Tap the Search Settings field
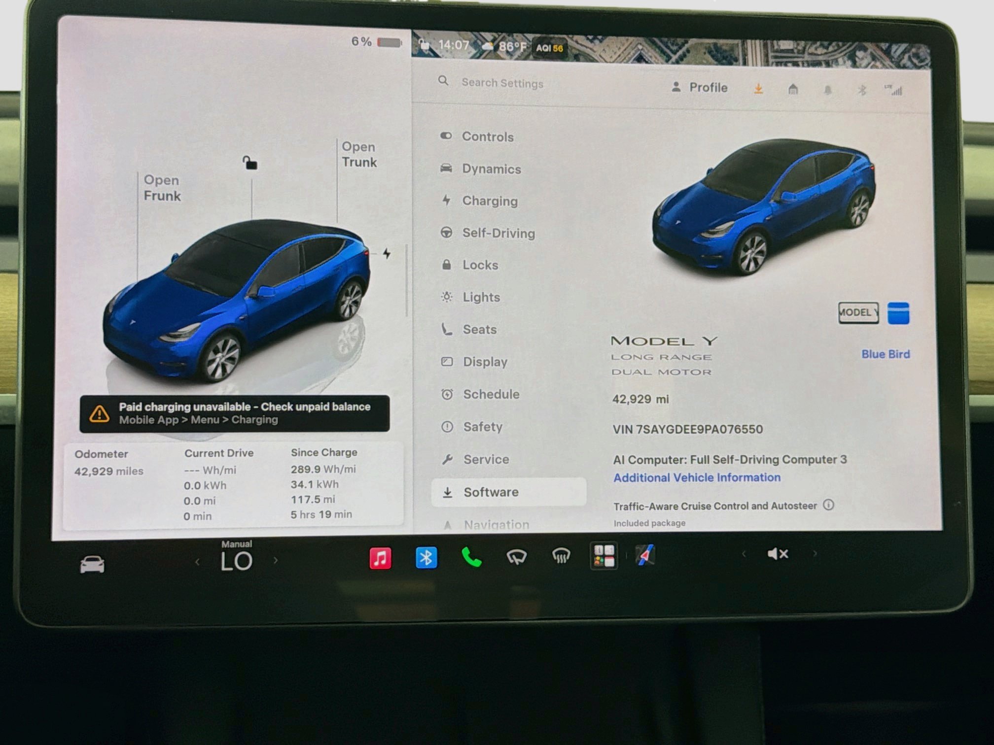994x745 pixels. pos(502,83)
